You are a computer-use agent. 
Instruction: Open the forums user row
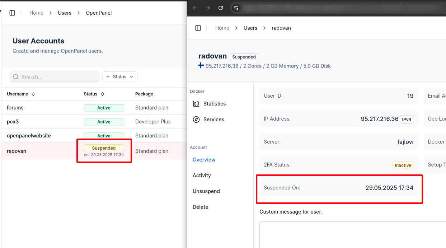(x=94, y=108)
